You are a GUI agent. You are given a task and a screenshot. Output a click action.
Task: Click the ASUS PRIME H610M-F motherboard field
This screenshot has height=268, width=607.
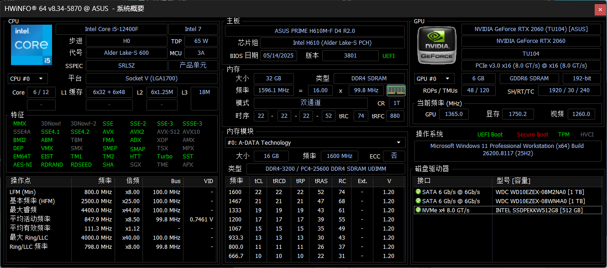pos(314,31)
